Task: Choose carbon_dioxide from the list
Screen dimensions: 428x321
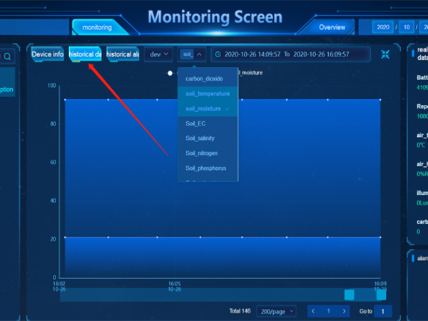Action: pyautogui.click(x=204, y=78)
